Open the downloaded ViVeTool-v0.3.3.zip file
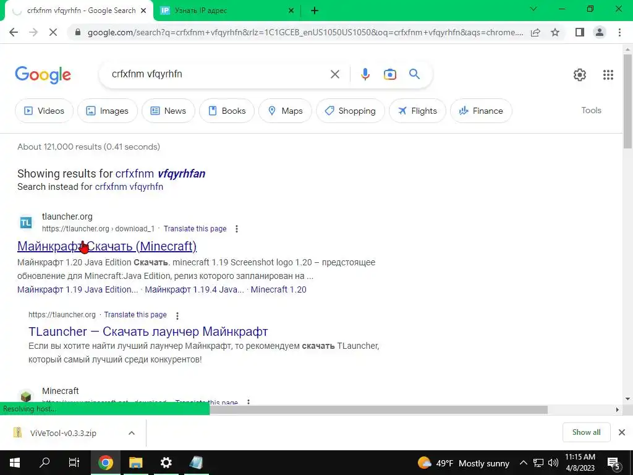 62,433
